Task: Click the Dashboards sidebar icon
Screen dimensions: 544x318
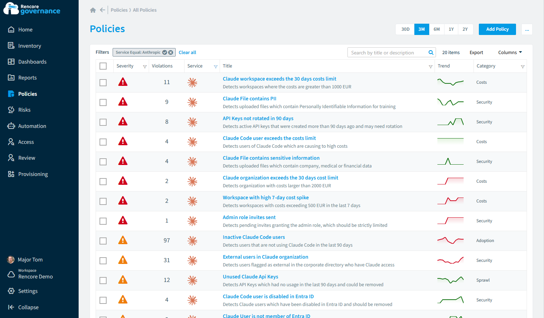Action: coord(11,61)
